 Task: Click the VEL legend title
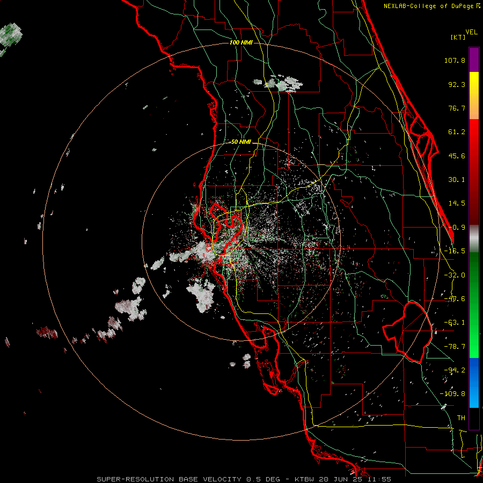point(471,32)
